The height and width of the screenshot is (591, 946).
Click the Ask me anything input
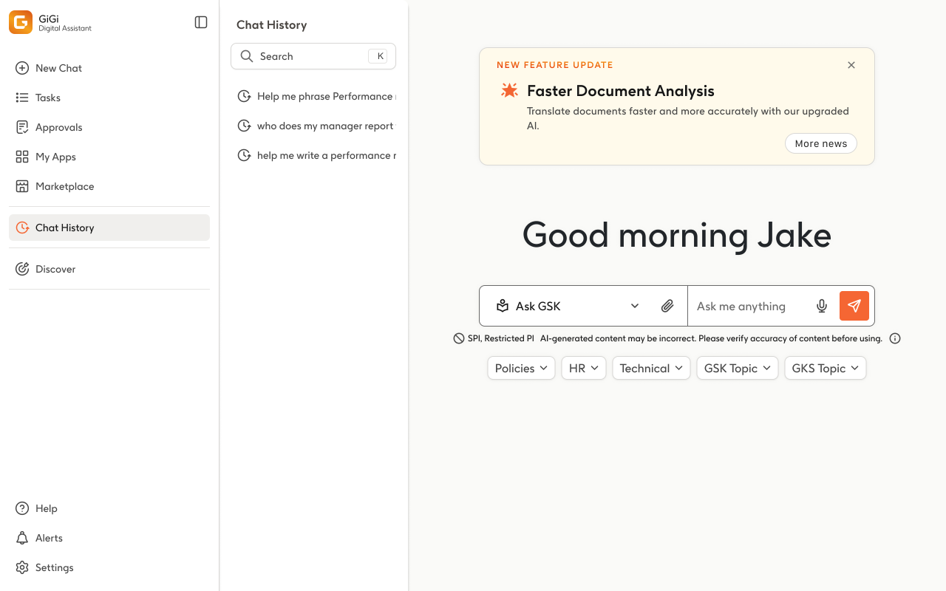[750, 306]
